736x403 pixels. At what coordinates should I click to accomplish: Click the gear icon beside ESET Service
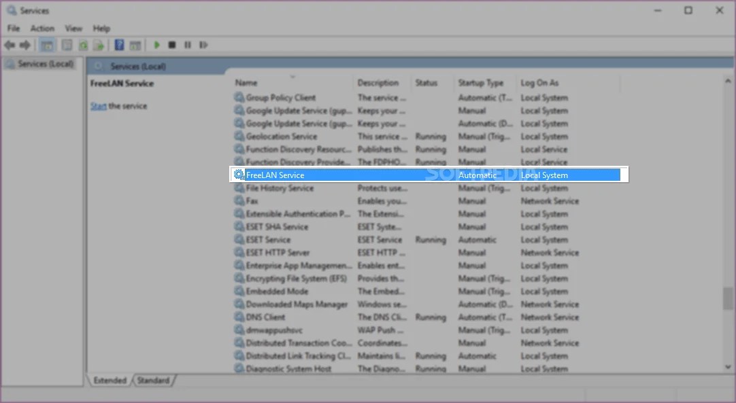(239, 240)
